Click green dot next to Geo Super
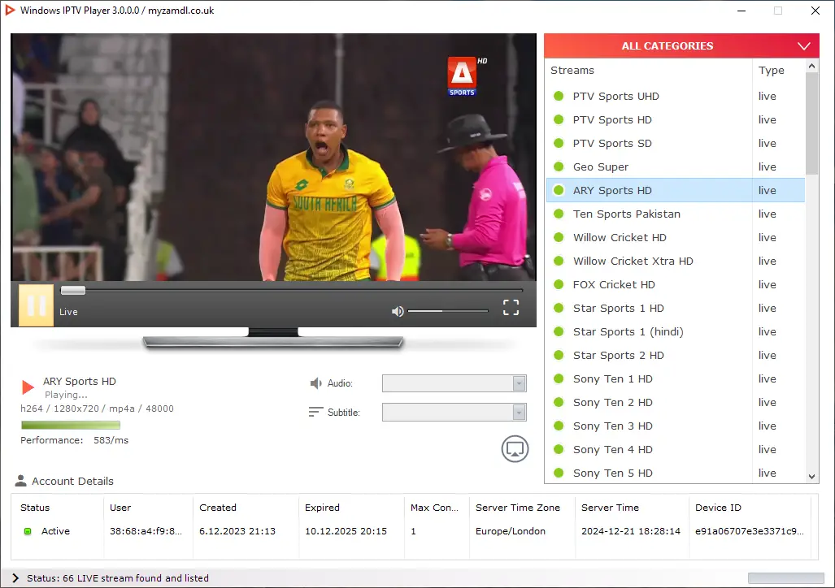Image resolution: width=835 pixels, height=588 pixels. click(x=559, y=166)
